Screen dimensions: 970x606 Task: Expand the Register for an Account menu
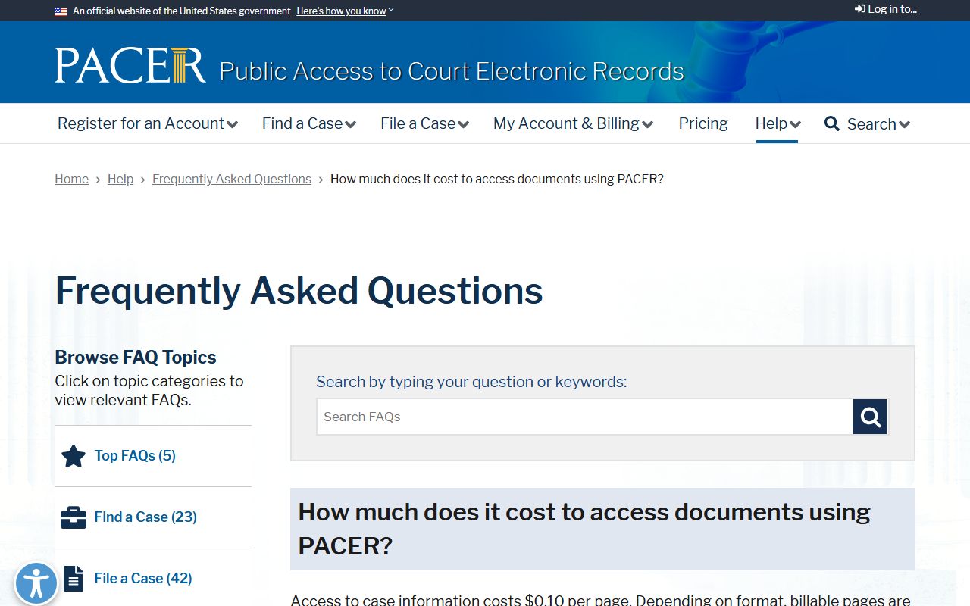point(148,123)
